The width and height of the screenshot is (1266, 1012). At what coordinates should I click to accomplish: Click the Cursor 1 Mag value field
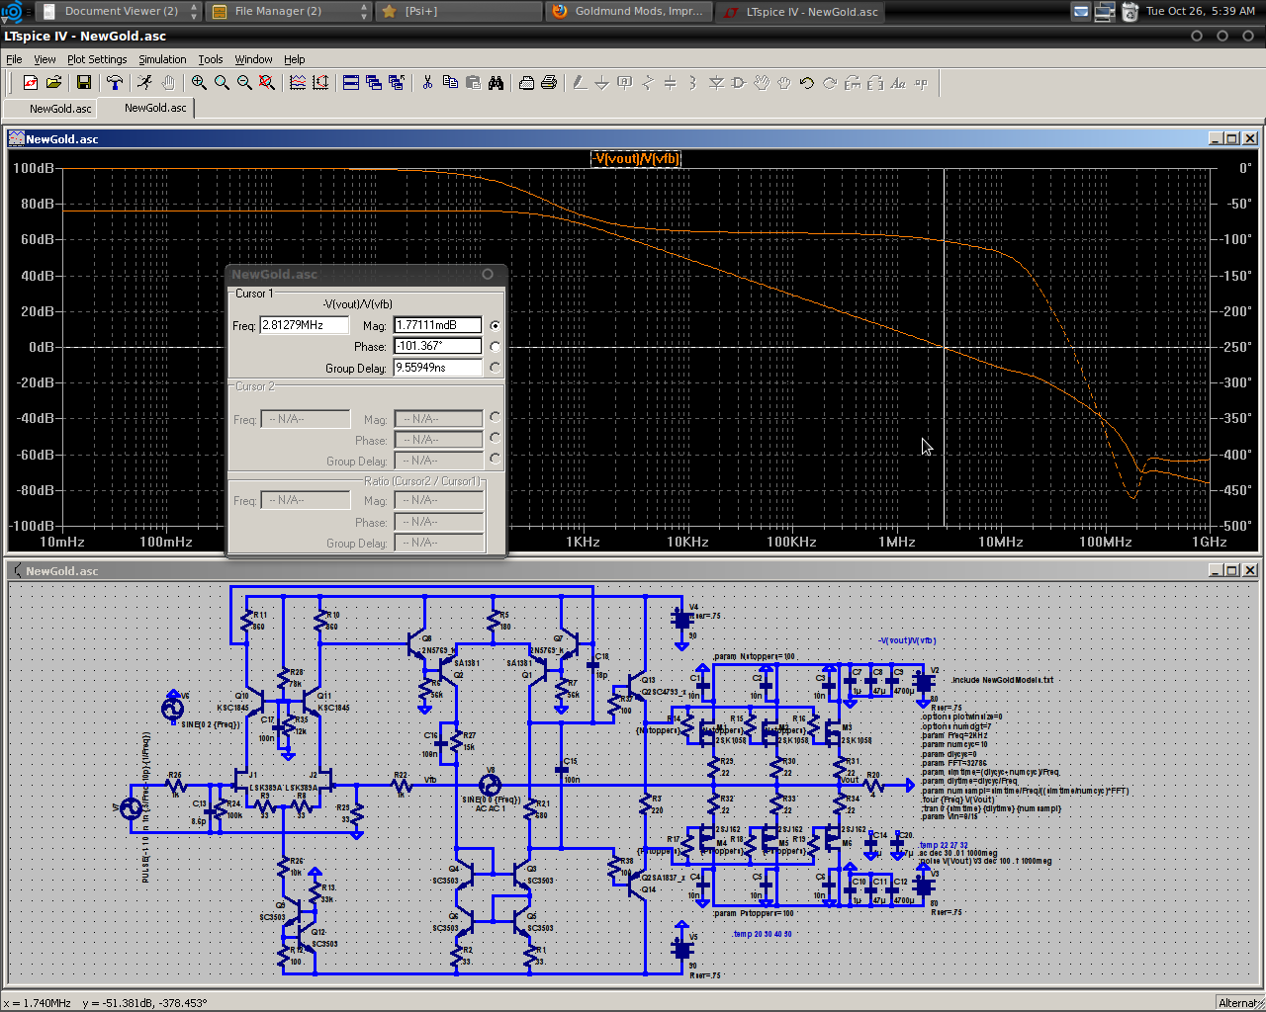[438, 325]
